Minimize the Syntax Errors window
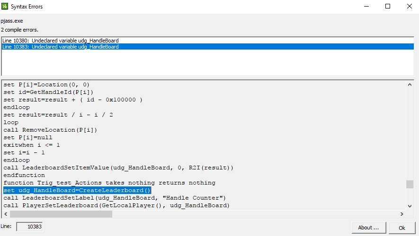This screenshot has height=236, width=419. (x=366, y=6)
